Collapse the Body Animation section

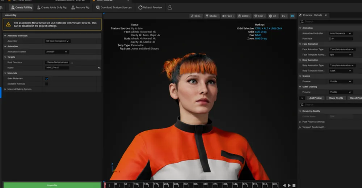click(300, 60)
